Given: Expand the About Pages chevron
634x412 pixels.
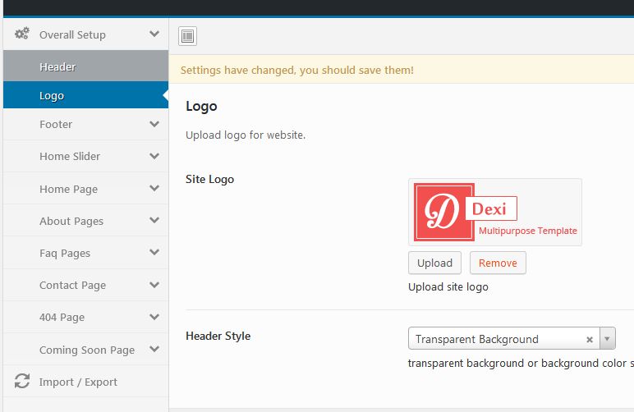Looking at the screenshot, I should click(x=154, y=221).
